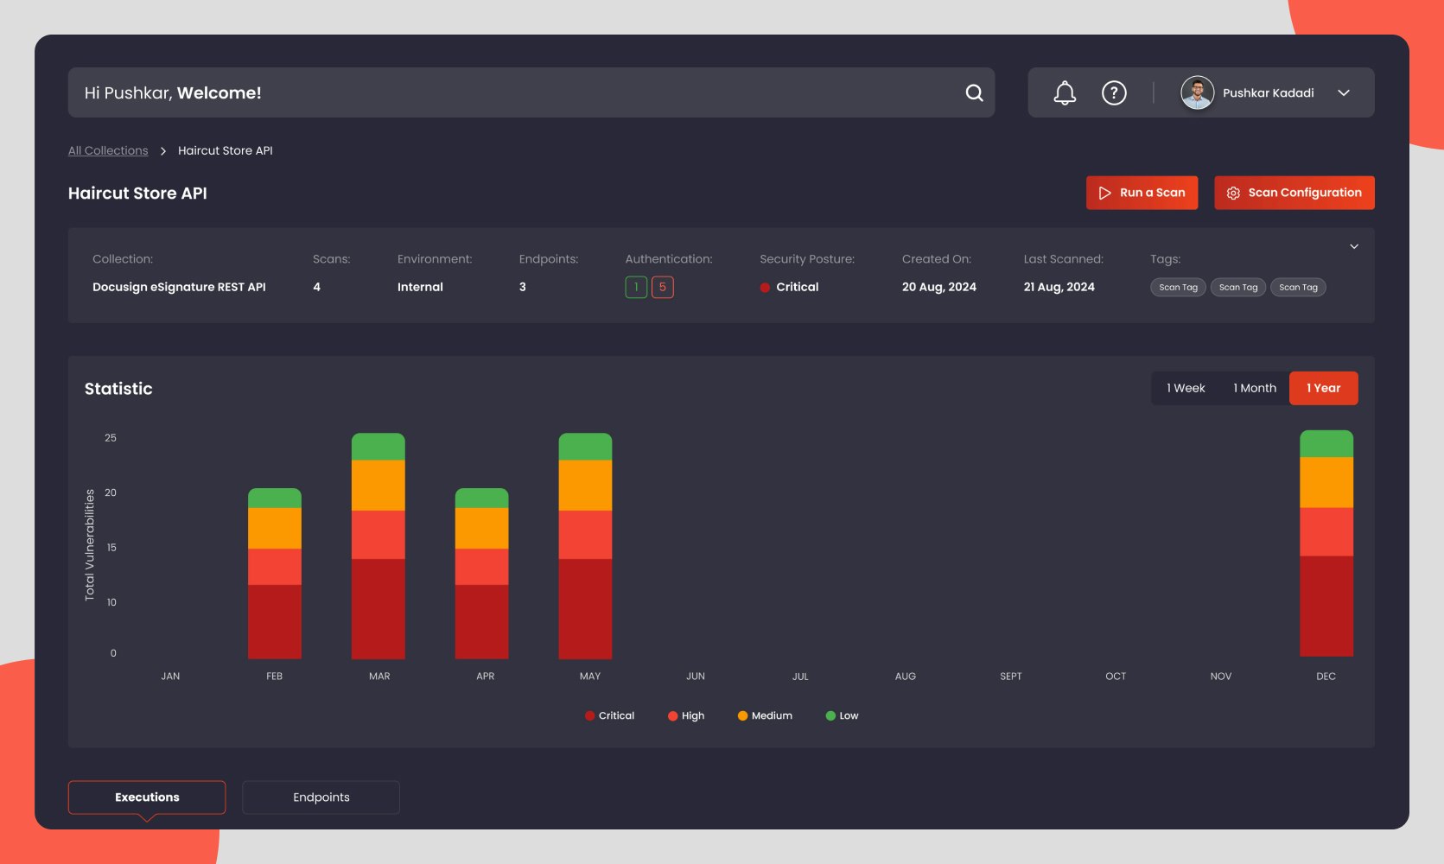The width and height of the screenshot is (1444, 864).
Task: Click the Critical security posture text
Action: 798,287
